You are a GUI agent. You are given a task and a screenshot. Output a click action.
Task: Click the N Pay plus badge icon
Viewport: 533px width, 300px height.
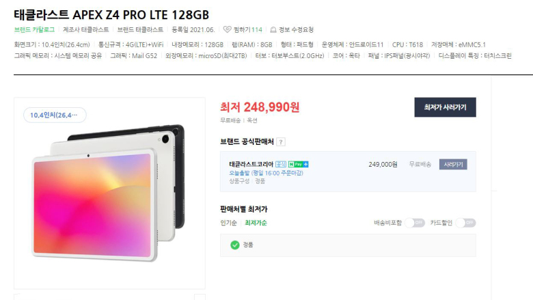coord(299,165)
